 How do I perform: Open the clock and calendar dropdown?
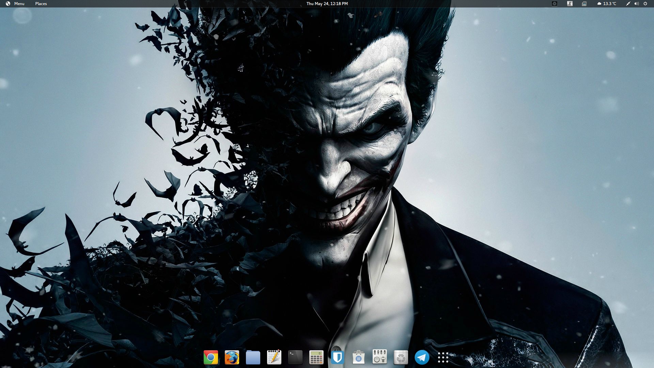(327, 3)
